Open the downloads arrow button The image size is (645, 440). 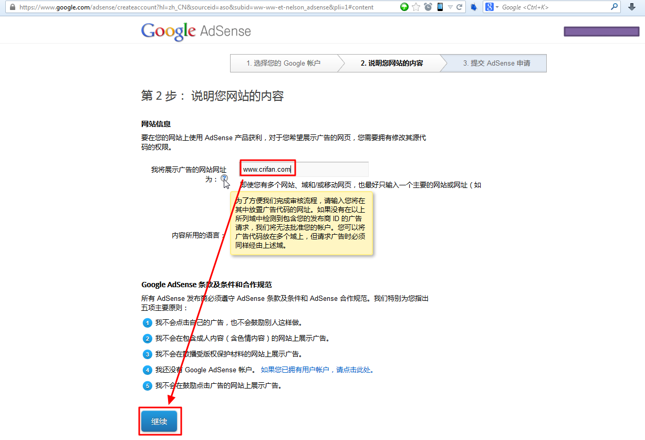632,7
